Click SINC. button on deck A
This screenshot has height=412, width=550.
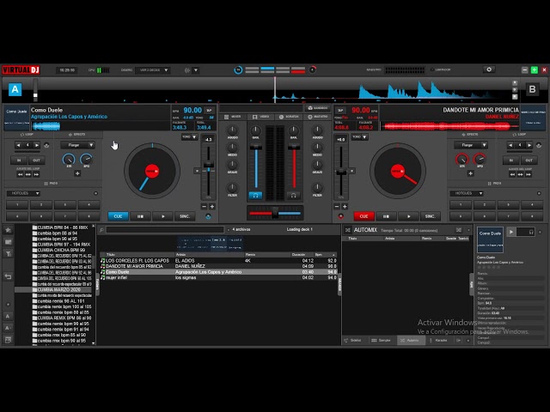(185, 216)
